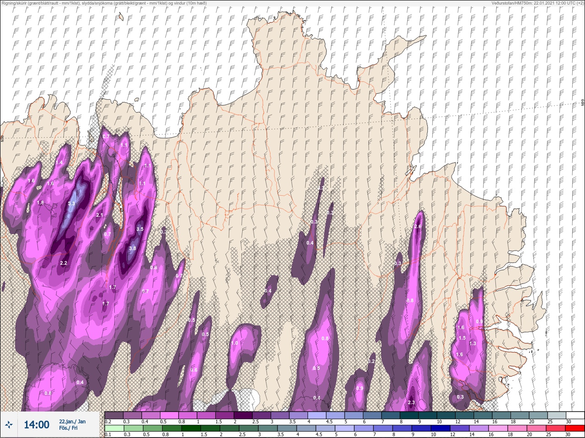
Task: Click the 1.8 precipitation value on the map
Action: pyautogui.click(x=40, y=203)
